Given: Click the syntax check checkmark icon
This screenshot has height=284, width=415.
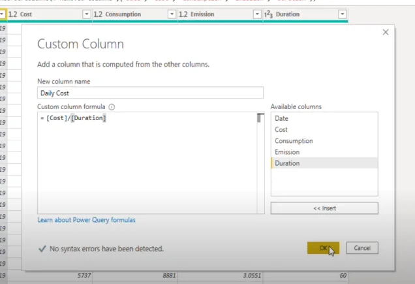Looking at the screenshot, I should (x=42, y=249).
